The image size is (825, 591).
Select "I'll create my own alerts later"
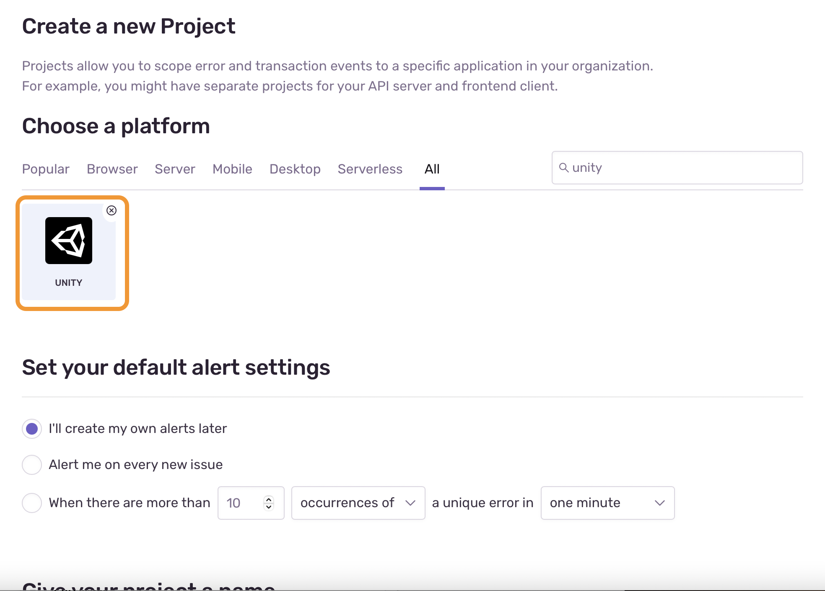32,429
